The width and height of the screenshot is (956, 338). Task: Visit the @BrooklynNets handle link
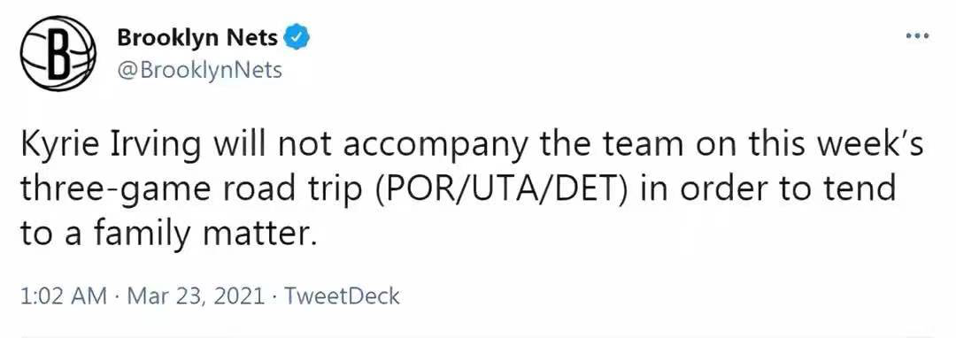(x=199, y=71)
